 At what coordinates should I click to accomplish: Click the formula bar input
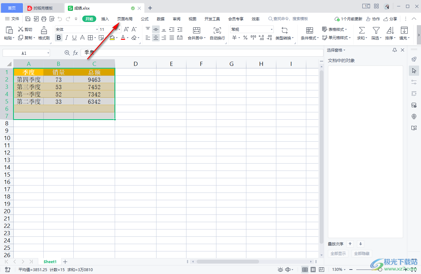[x=202, y=53]
